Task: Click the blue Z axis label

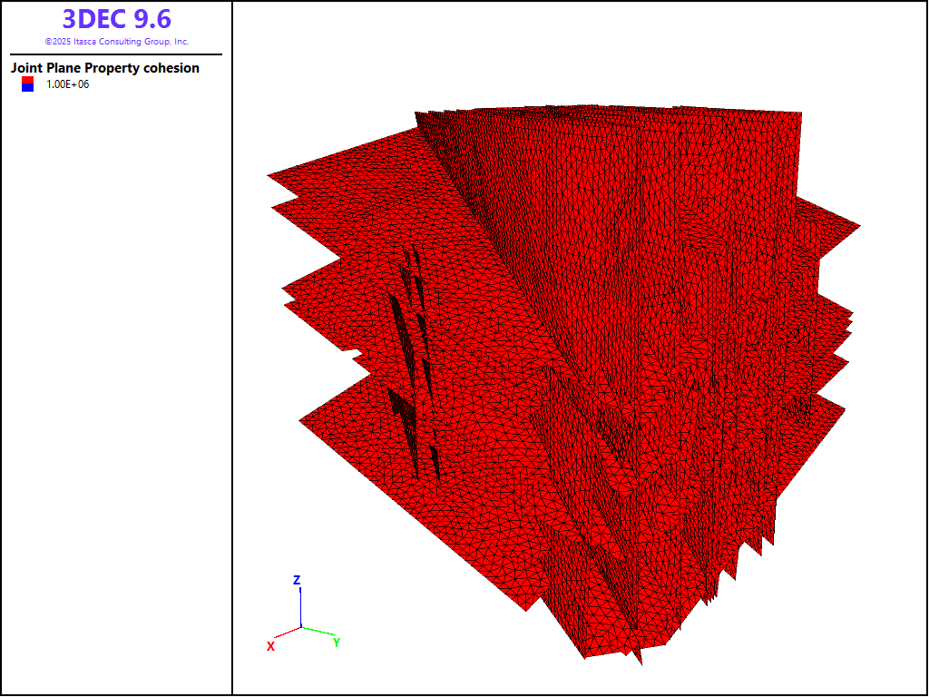Action: 297,580
